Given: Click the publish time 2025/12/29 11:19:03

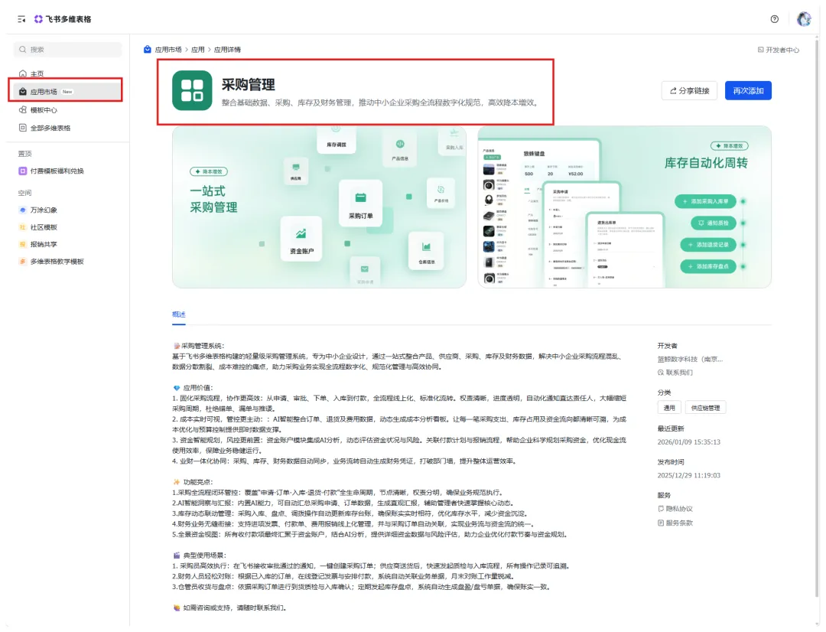Looking at the screenshot, I should pos(688,475).
